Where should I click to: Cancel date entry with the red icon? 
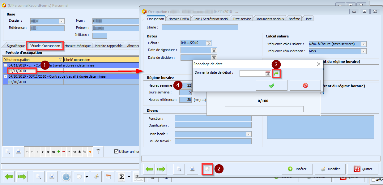click(x=305, y=85)
